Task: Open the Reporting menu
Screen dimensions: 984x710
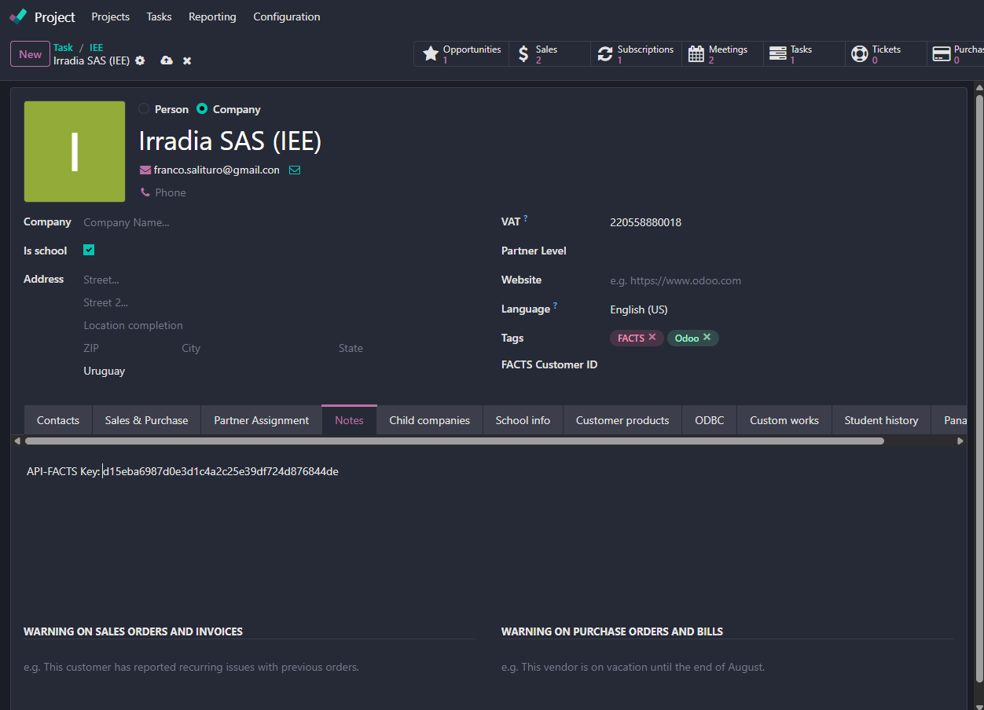Action: tap(212, 16)
